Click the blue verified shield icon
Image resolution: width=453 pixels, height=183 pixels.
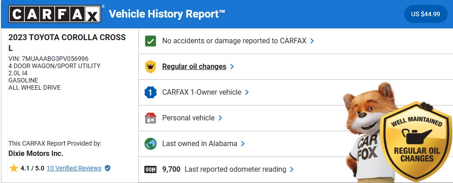point(108,168)
